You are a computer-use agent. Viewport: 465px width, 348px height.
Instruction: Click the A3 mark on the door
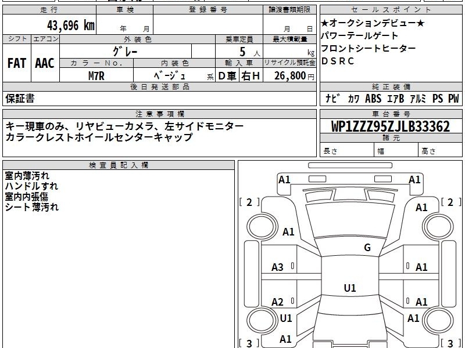(278, 267)
